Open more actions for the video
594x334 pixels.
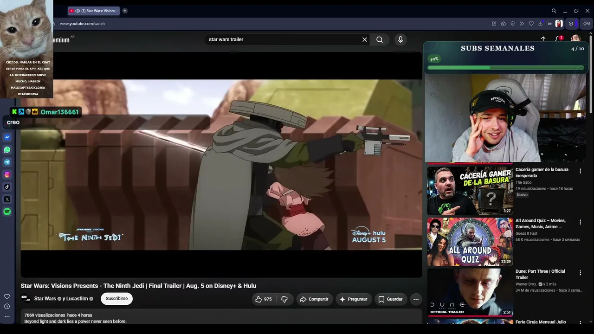click(x=416, y=299)
